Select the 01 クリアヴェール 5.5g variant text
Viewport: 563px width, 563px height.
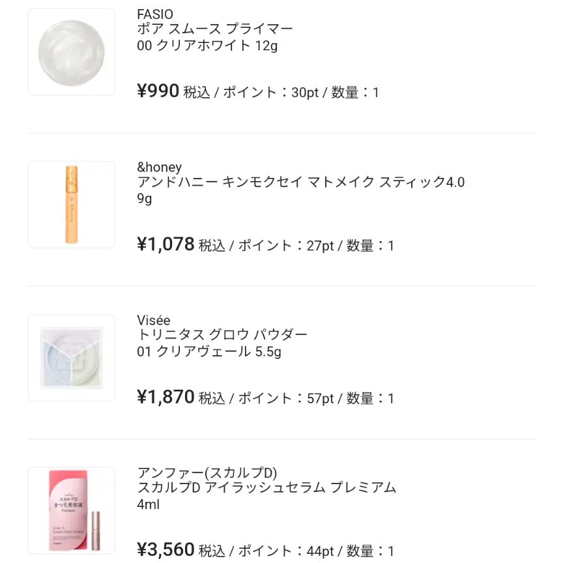click(211, 352)
